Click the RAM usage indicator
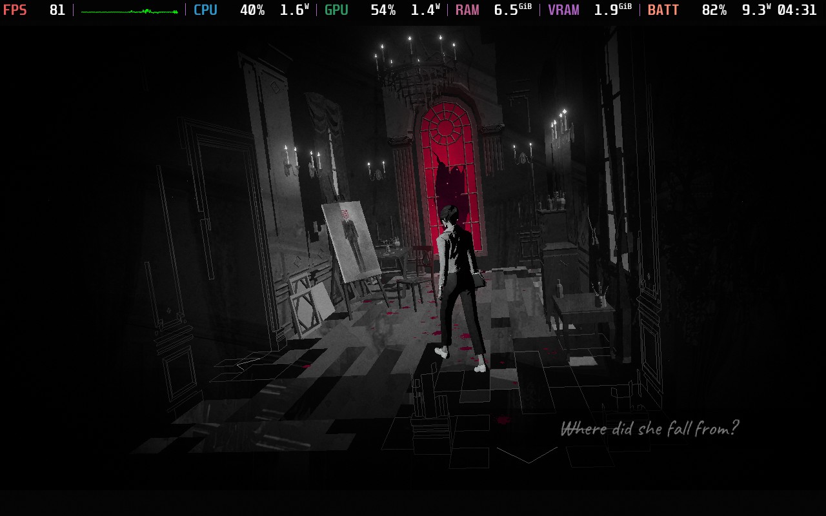826x516 pixels. 494,10
